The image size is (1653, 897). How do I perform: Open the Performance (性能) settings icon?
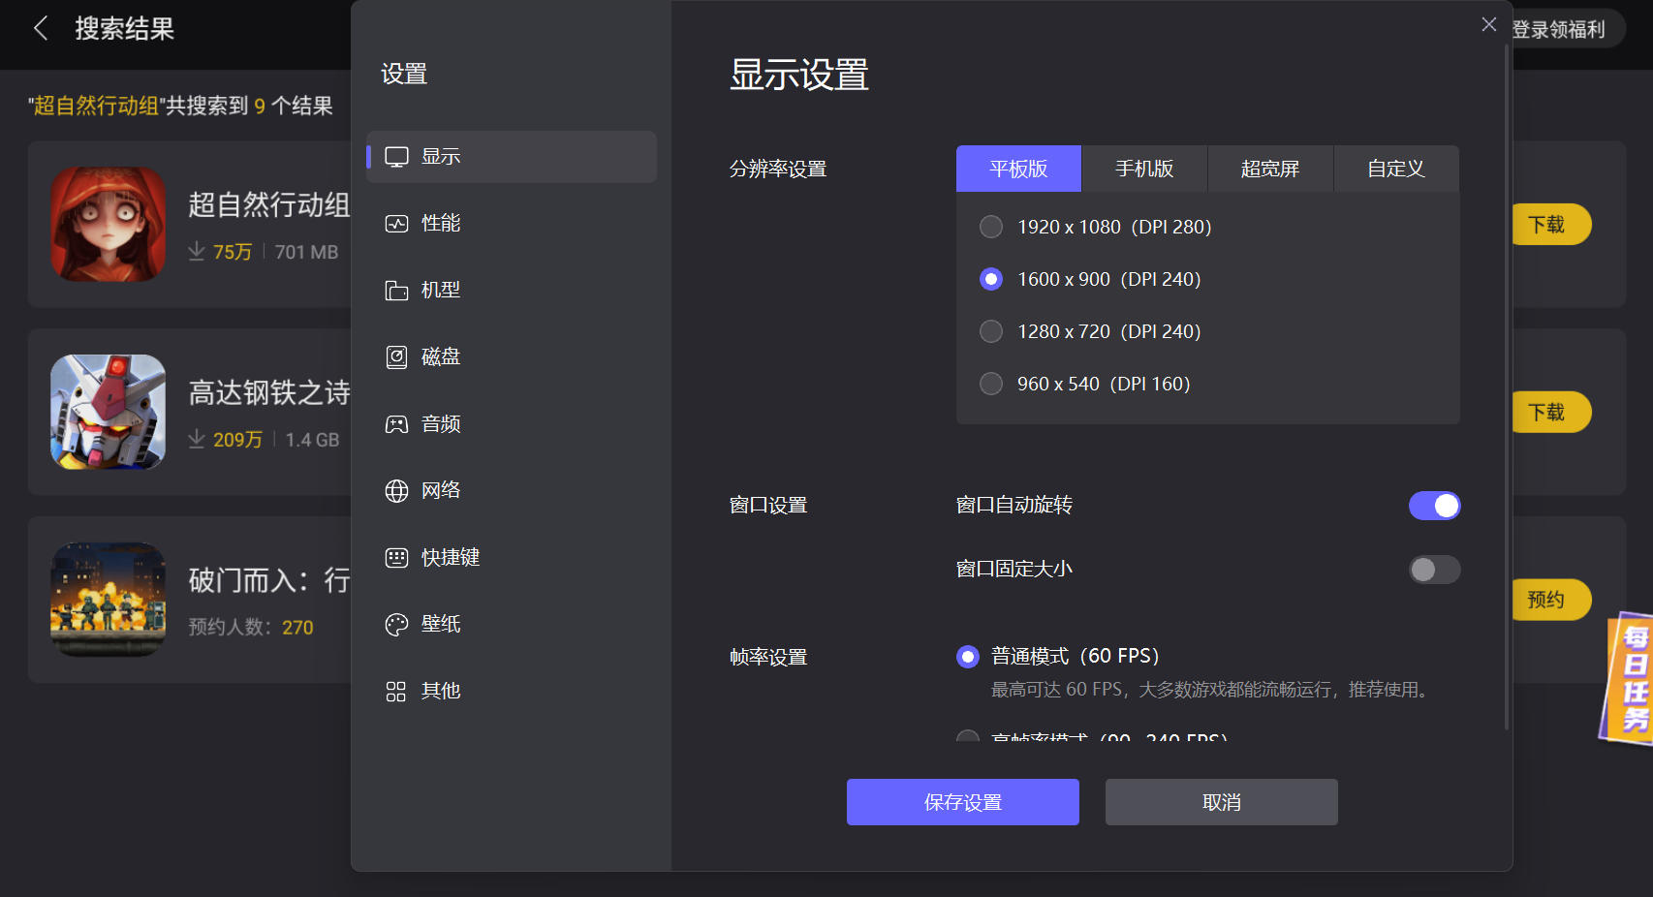tap(396, 224)
